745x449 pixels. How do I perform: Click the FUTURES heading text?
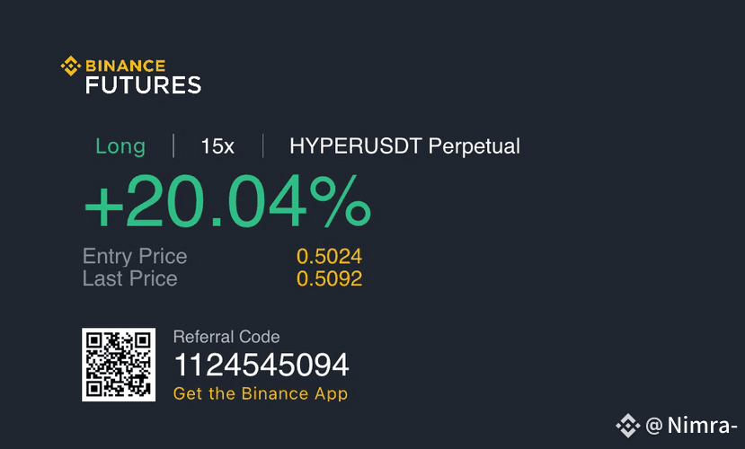click(x=144, y=85)
